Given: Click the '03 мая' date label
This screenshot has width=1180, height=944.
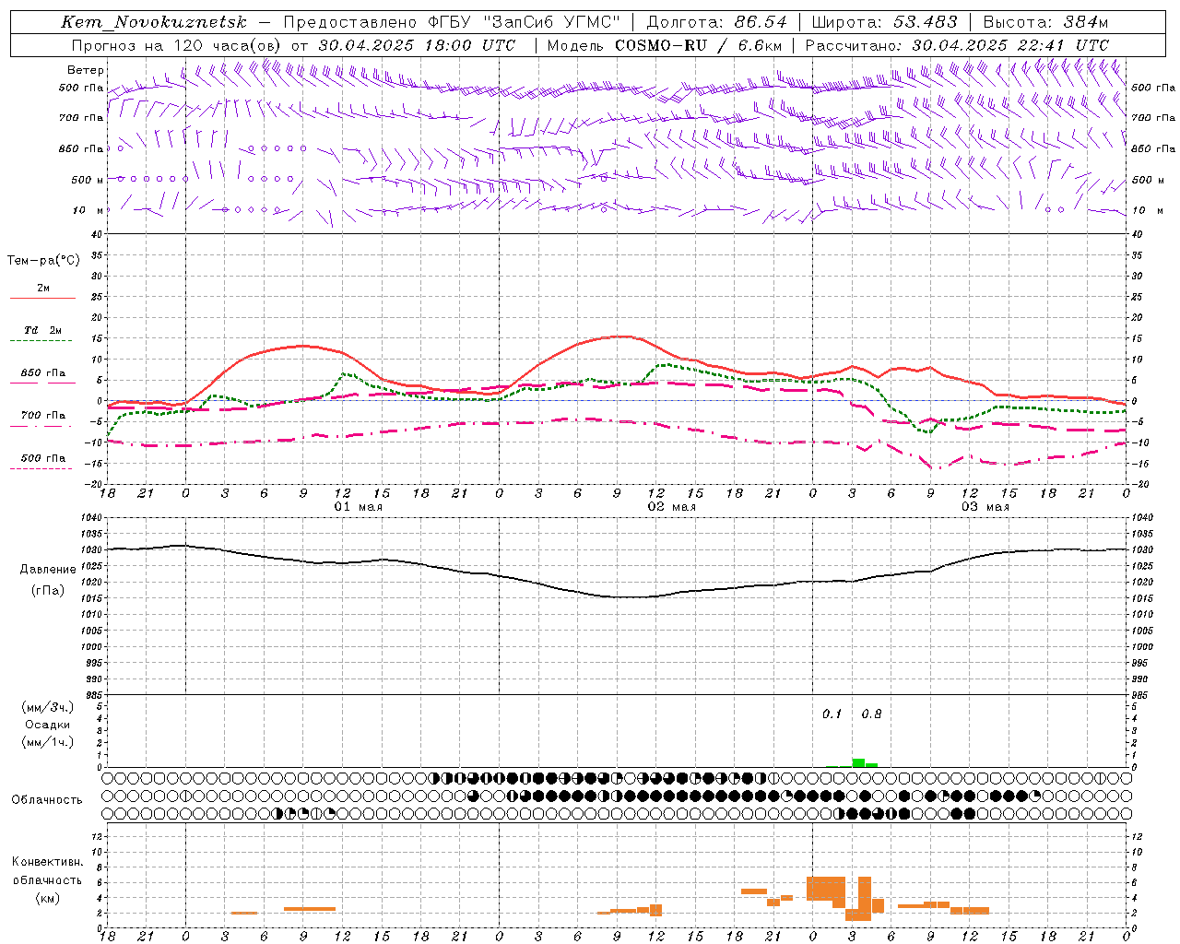Looking at the screenshot, I should pyautogui.click(x=985, y=507).
